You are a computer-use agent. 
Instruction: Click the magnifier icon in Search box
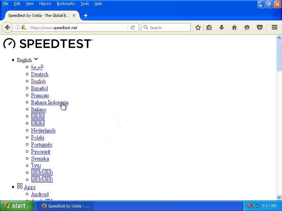(x=146, y=27)
